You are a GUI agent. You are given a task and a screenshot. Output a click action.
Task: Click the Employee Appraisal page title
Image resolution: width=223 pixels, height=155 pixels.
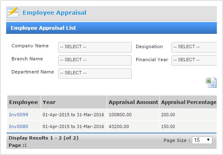tap(54, 13)
